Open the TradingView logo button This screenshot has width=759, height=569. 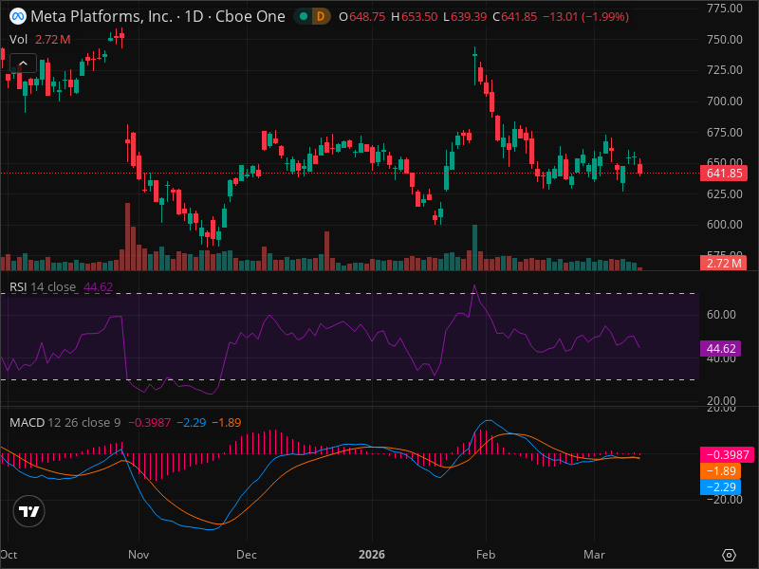pyautogui.click(x=29, y=511)
